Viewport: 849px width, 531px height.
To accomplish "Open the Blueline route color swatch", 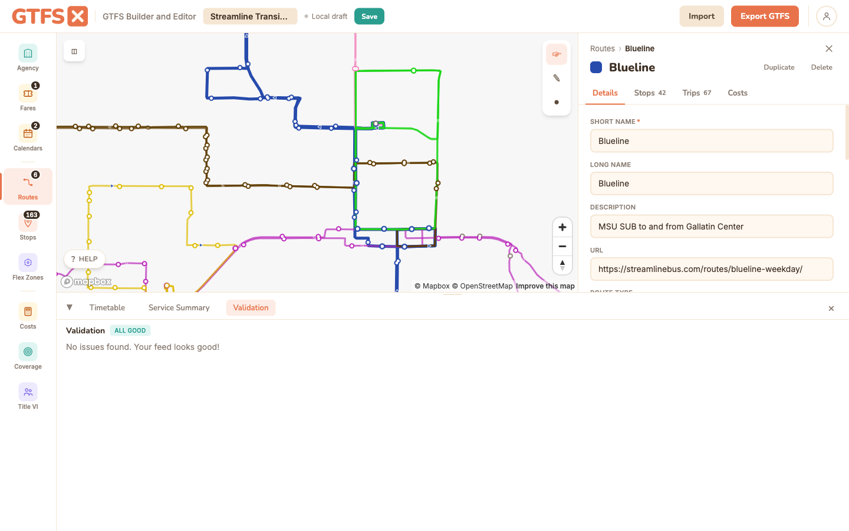I will click(596, 67).
